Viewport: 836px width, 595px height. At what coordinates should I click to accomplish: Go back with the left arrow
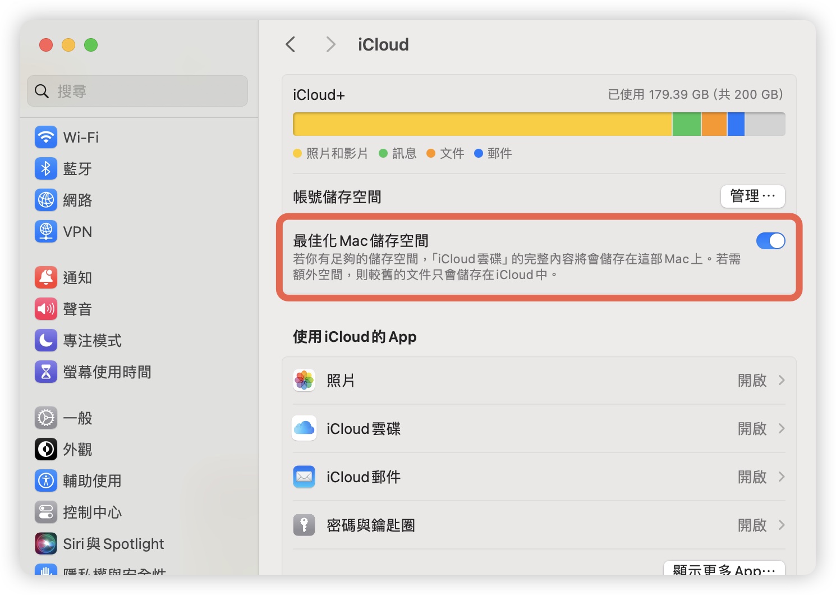(290, 44)
